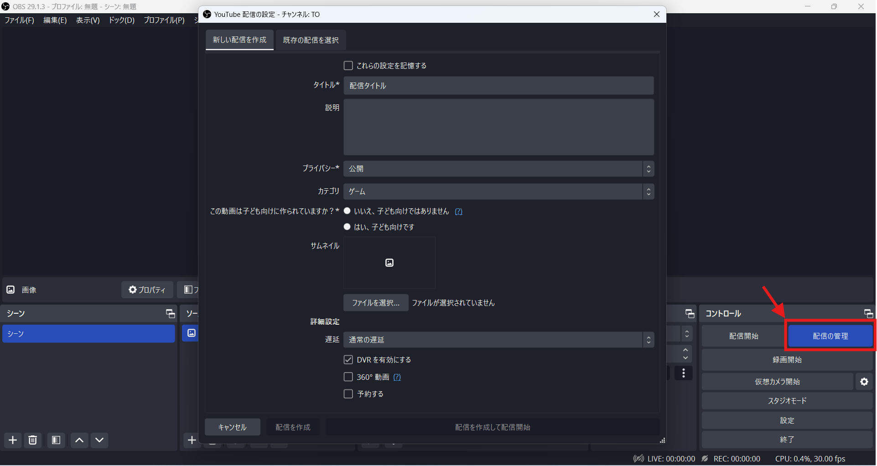Viewport: 877px width, 466px height.
Task: Switch to 新しい配信を作成 tab
Action: (239, 40)
